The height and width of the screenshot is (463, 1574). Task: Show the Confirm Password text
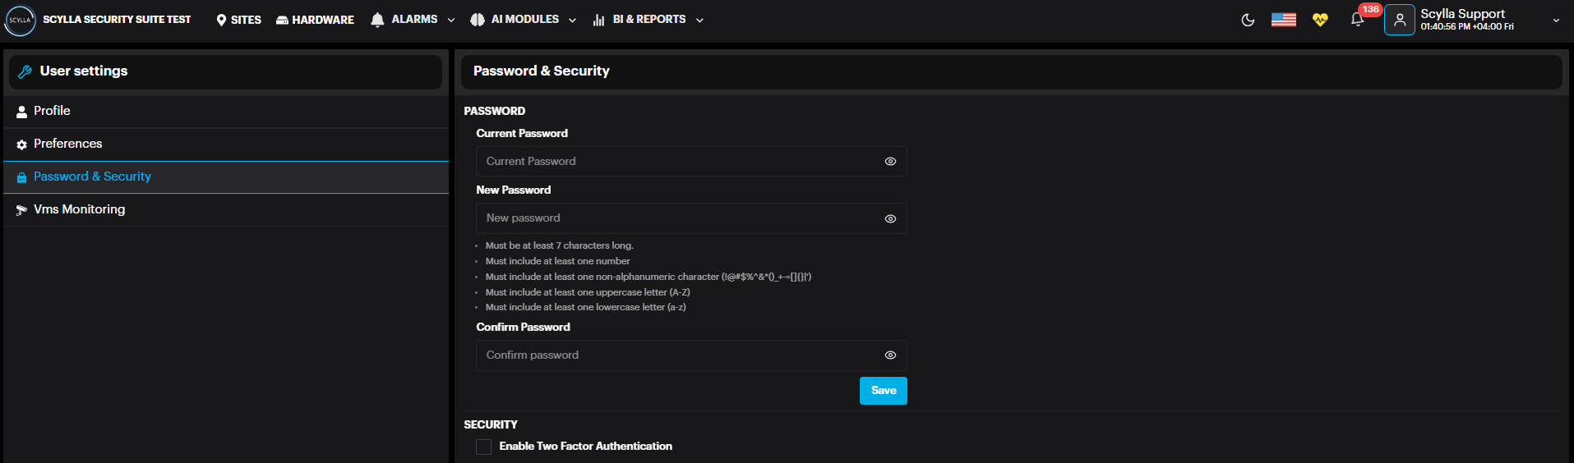point(890,355)
